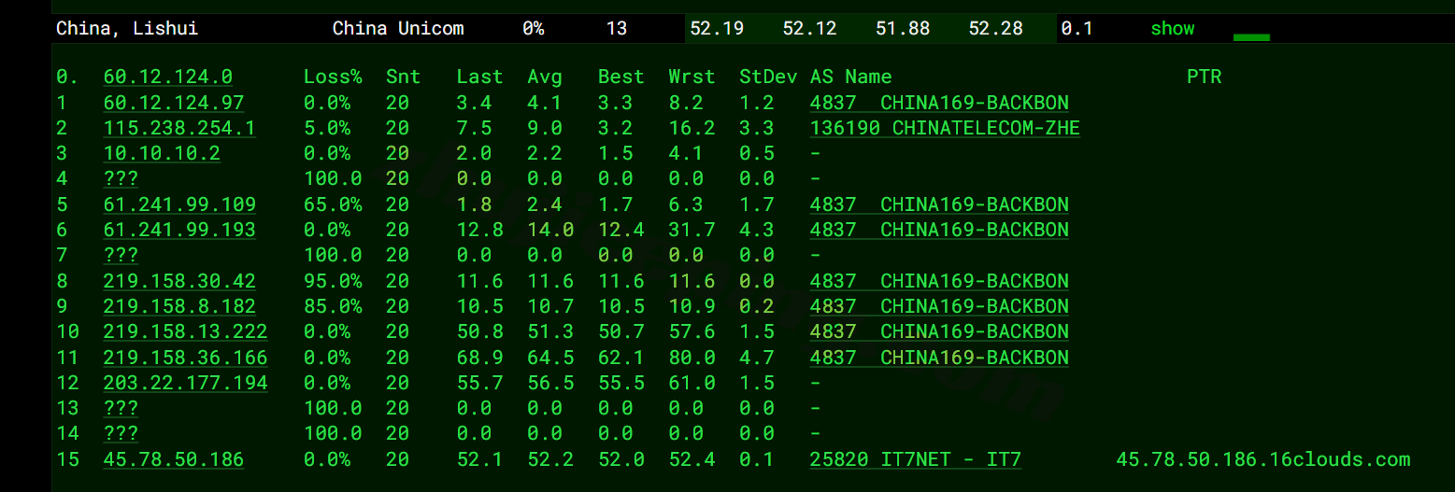Click IP address 219.158.30.42
Screen dimensions: 1455x492
click(x=179, y=281)
